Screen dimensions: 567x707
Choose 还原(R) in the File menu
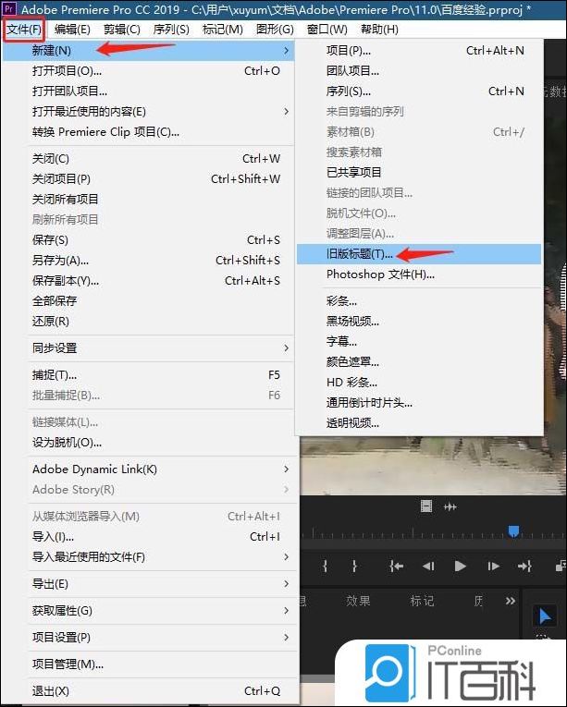click(x=149, y=321)
